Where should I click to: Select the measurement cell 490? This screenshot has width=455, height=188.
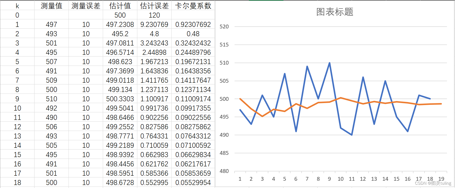(x=51, y=117)
